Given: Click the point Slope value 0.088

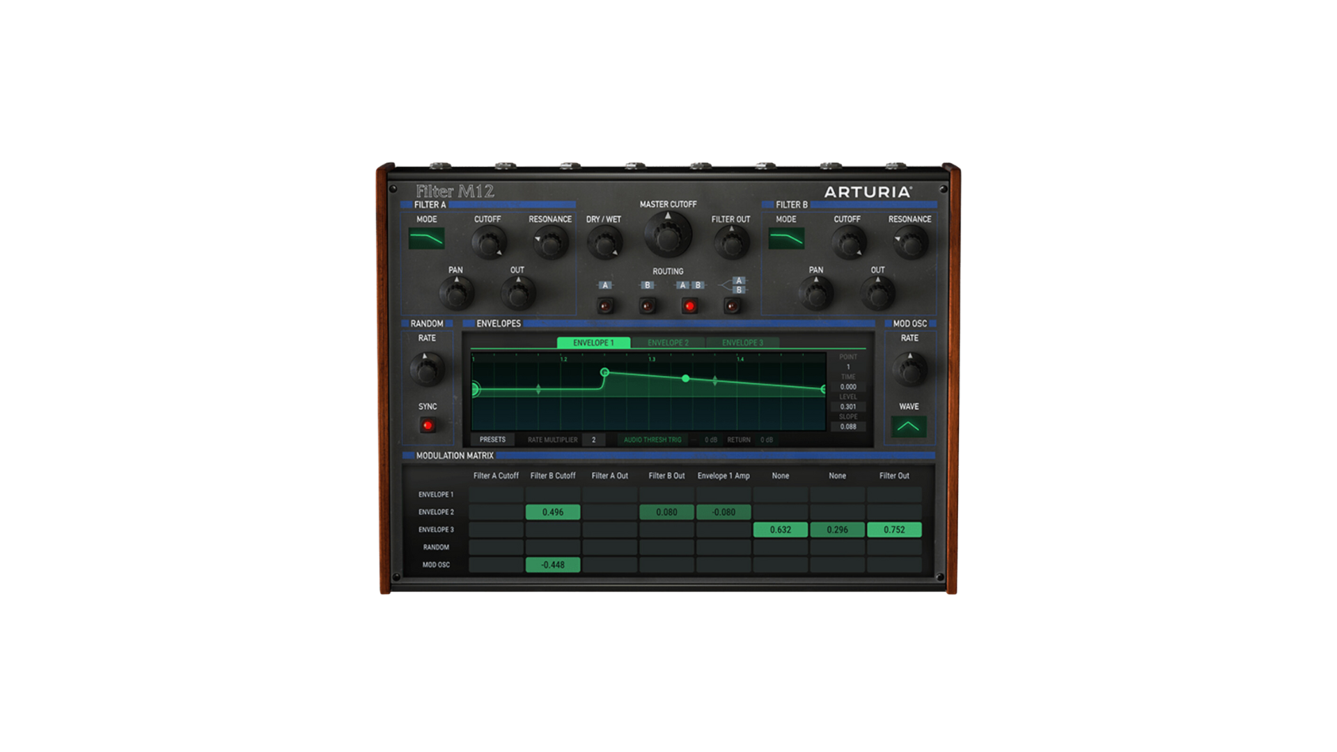Looking at the screenshot, I should pyautogui.click(x=848, y=427).
